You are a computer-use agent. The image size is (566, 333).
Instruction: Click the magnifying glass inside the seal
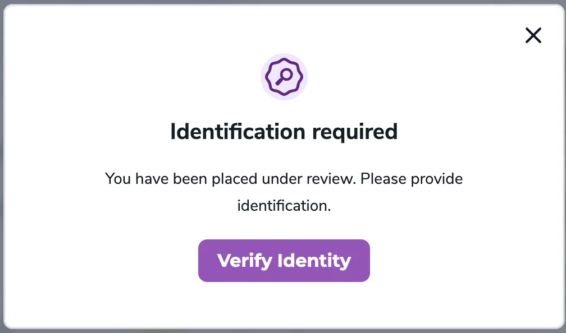[x=285, y=75]
